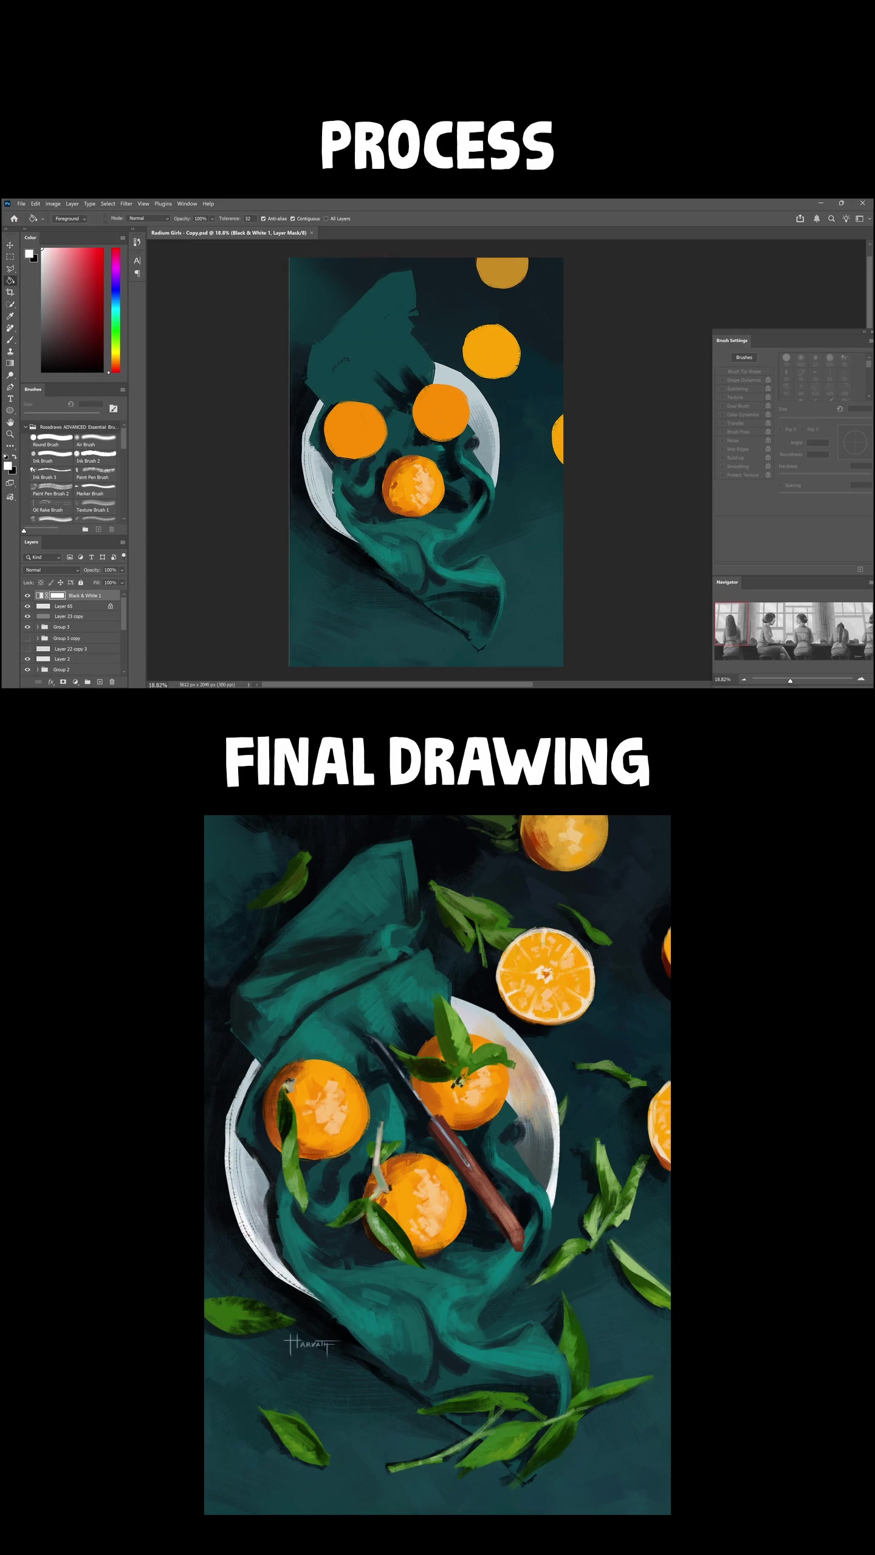The width and height of the screenshot is (875, 1555).
Task: Select the Paint Pen Brush preset
Action: 95,473
